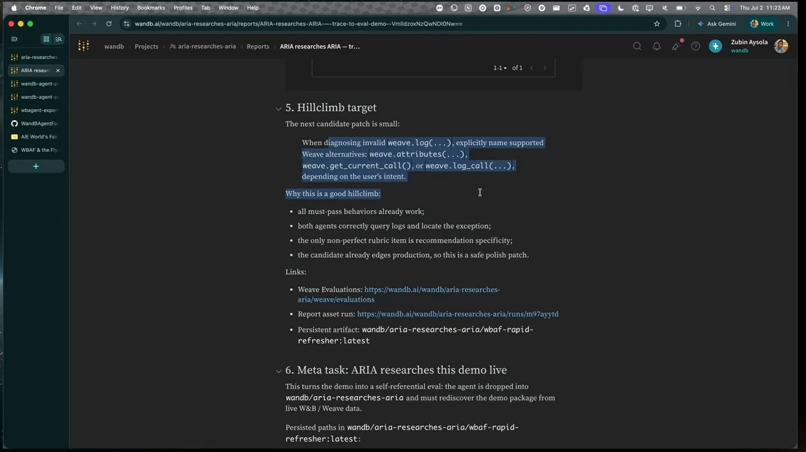Open the "1-1" rows dropdown
806x452 pixels.
(500, 68)
